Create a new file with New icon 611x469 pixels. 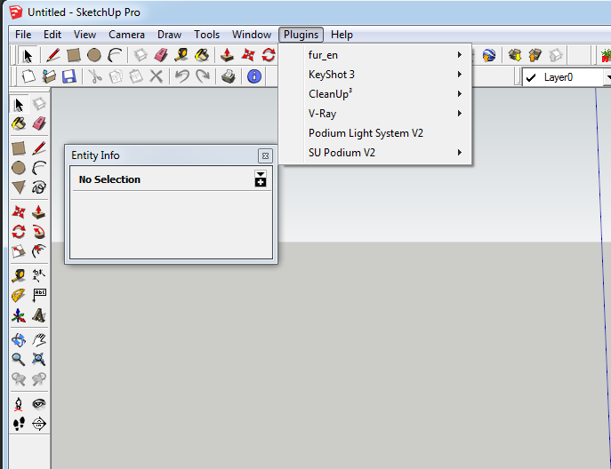click(28, 76)
